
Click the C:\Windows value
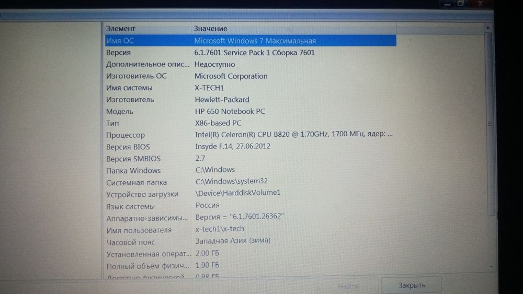pos(215,170)
